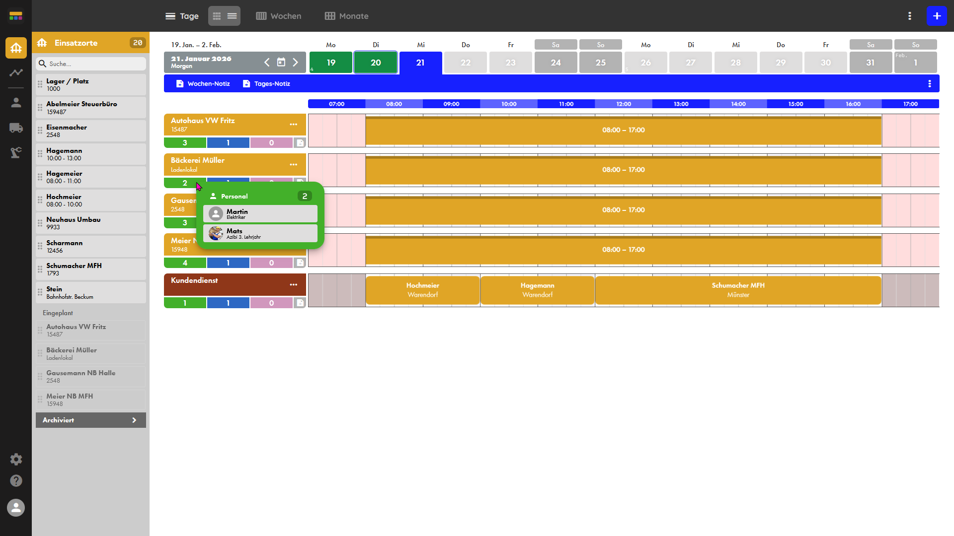
Task: Open the statistics chart icon in sidebar
Action: coord(16,72)
